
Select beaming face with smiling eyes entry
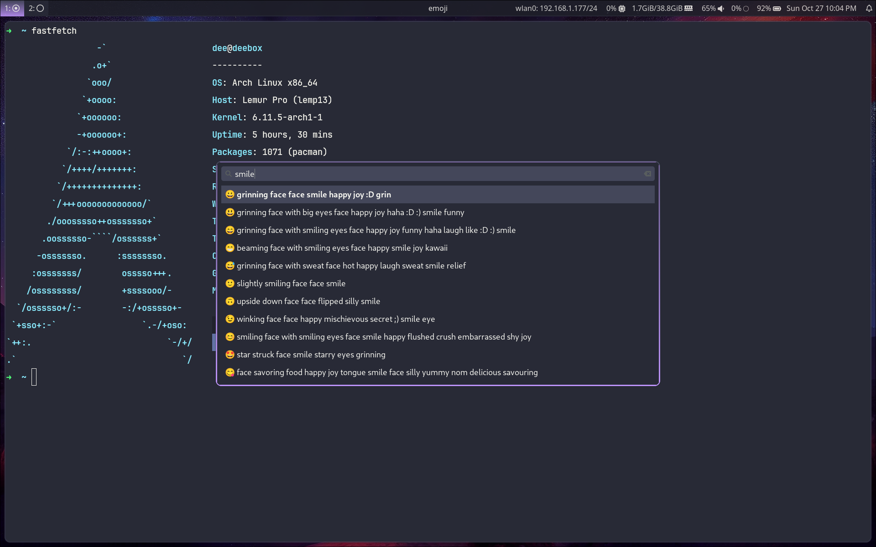[x=342, y=248]
